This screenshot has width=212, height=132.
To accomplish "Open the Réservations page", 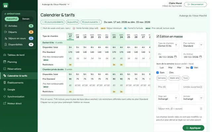I will pos(19,69).
